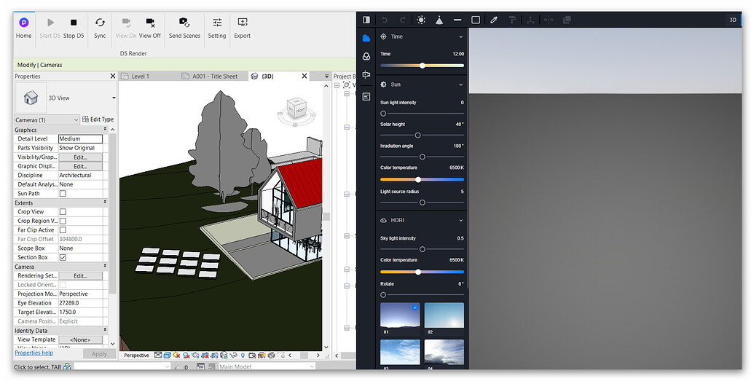Open the Properties help link

point(34,353)
